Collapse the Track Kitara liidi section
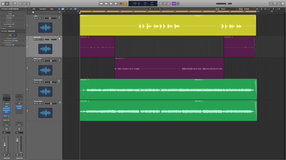Viewport: 286px width, 160px height. (x=2, y=31)
